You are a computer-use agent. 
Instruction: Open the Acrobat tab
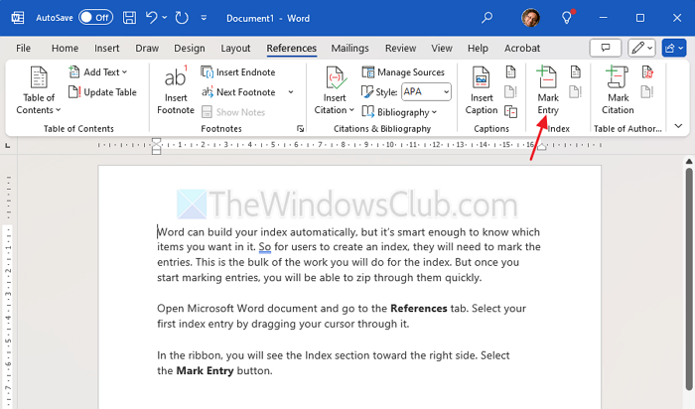[x=522, y=48]
